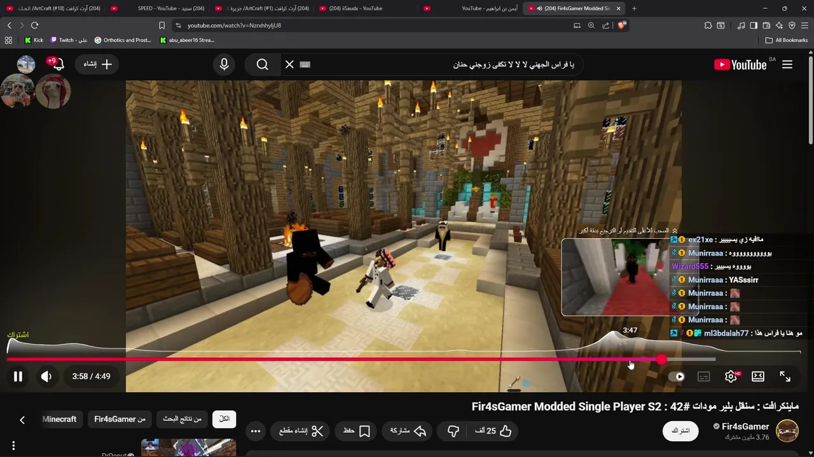This screenshot has height=457, width=814.
Task: Pause the video playback
Action: tap(18, 376)
